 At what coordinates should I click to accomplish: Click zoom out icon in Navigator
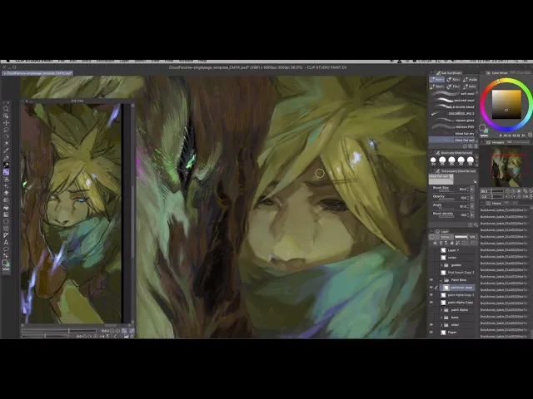(x=508, y=191)
